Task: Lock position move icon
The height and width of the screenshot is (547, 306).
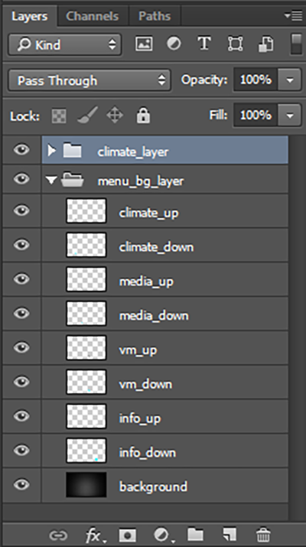Action: (115, 116)
